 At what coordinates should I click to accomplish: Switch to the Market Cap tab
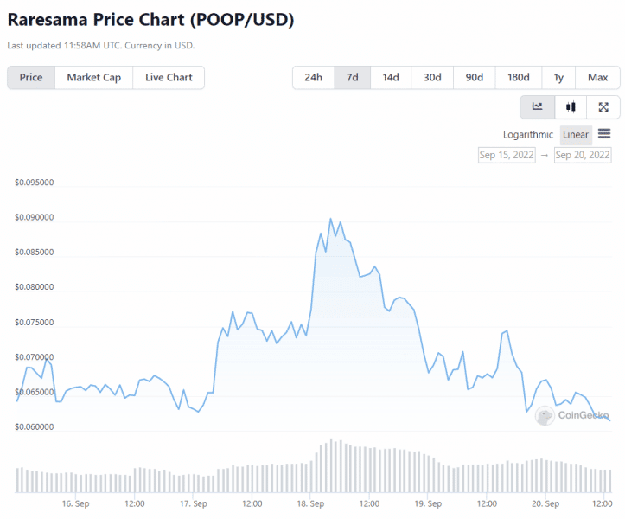pyautogui.click(x=93, y=77)
